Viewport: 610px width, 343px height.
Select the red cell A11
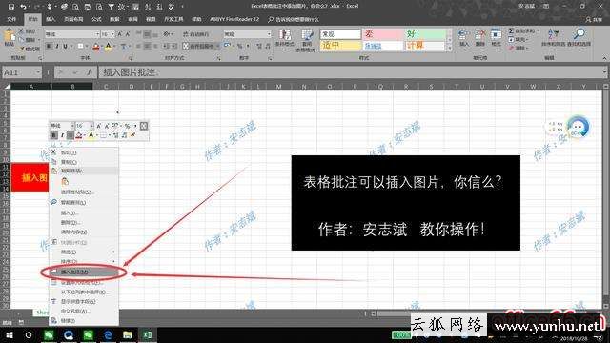pyautogui.click(x=30, y=177)
